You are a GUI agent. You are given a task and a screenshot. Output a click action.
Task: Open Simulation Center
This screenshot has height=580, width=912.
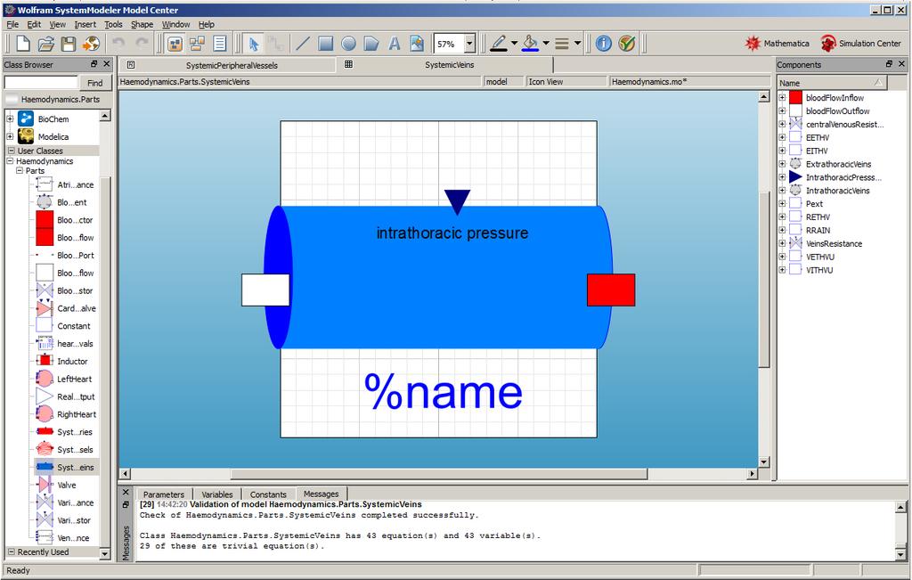pyautogui.click(x=861, y=44)
